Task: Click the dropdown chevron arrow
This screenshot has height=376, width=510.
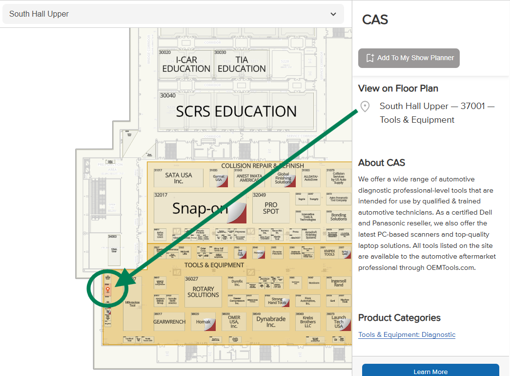Action: 333,14
